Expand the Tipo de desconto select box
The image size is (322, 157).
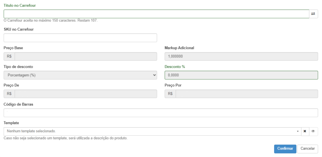coord(80,75)
